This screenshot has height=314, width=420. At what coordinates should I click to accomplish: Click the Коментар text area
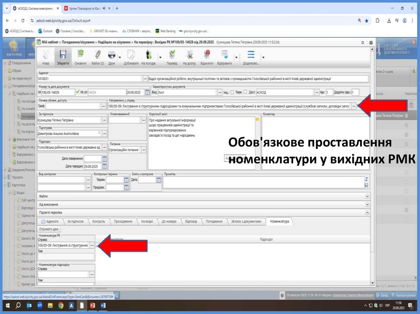tap(315, 143)
